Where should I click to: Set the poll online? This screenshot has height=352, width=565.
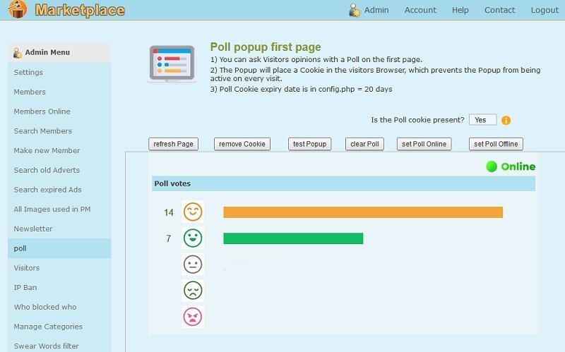(x=424, y=144)
